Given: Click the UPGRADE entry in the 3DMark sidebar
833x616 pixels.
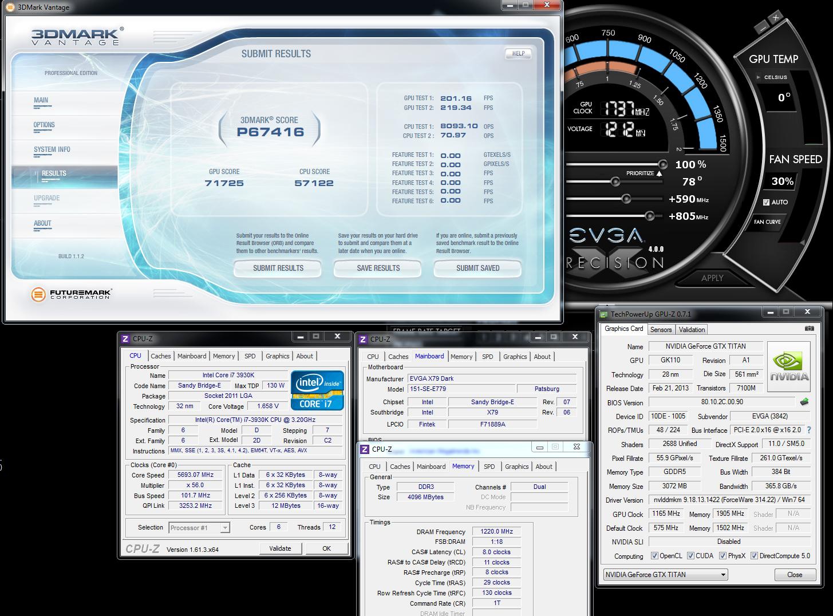Looking at the screenshot, I should click(x=47, y=198).
